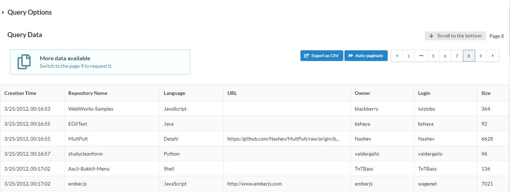This screenshot has height=193, width=510.
Task: Select the Ascii-Bukkit-Menu repository cell
Action: pos(112,169)
